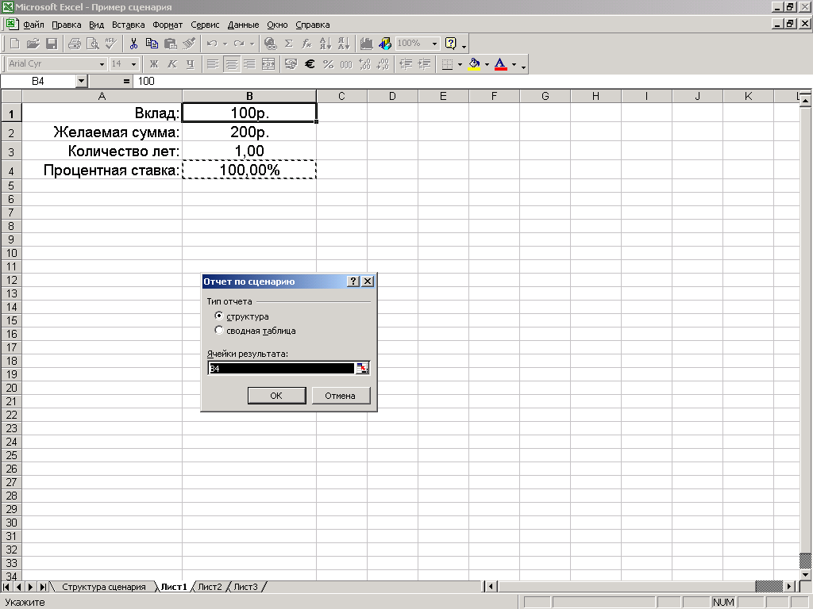Expand more formatting toolbar buttons chevron
The height and width of the screenshot is (609, 813).
(x=524, y=65)
